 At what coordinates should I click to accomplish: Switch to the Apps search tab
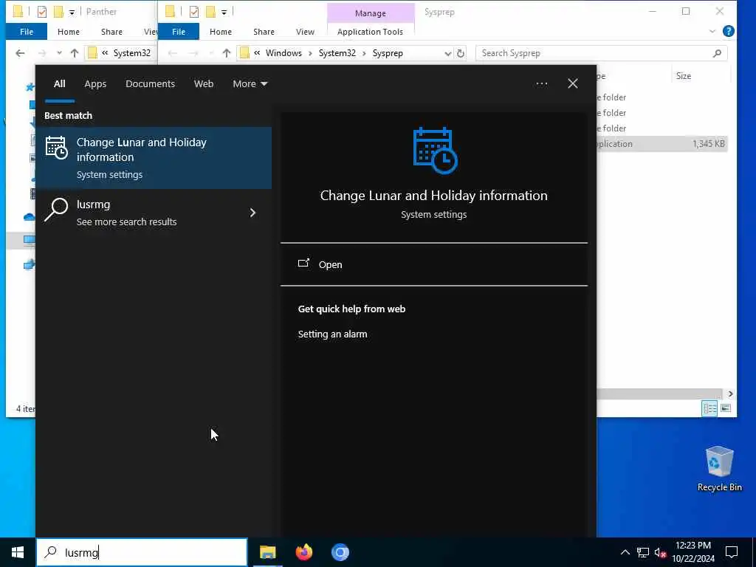(95, 84)
